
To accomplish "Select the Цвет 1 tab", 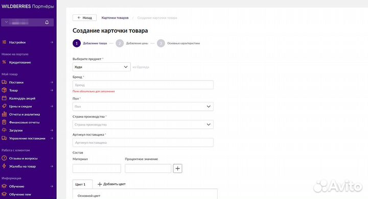I will tap(82, 184).
